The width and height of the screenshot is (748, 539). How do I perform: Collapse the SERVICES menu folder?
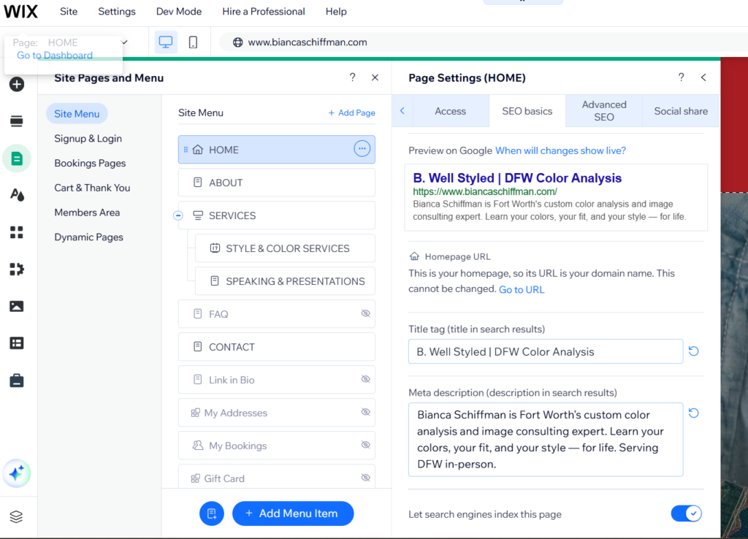pos(178,215)
